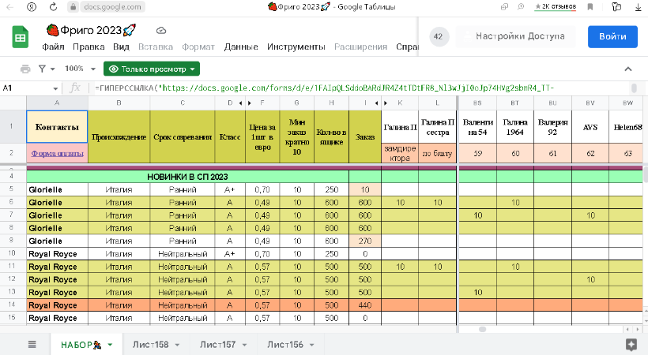
Task: Click the browser downloads icon
Action: pos(639,6)
